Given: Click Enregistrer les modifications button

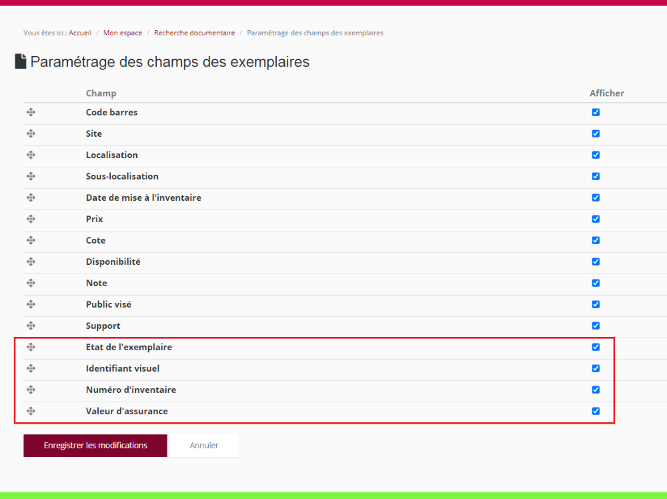Looking at the screenshot, I should pyautogui.click(x=95, y=446).
